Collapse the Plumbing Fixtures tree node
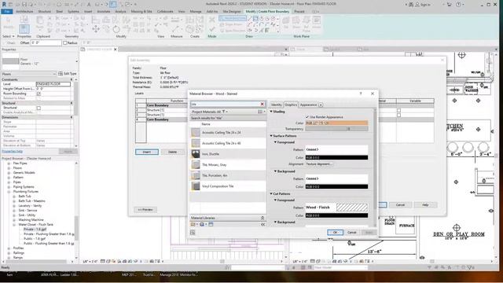This screenshot has width=503, height=283. pos(9,192)
